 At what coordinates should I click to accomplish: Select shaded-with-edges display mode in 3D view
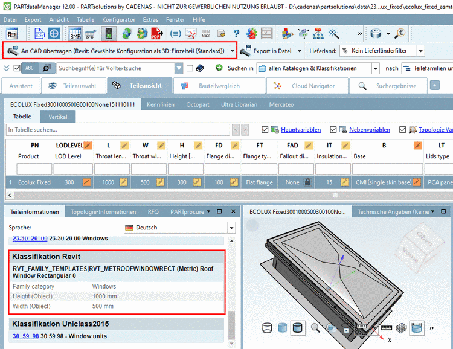coord(298,328)
